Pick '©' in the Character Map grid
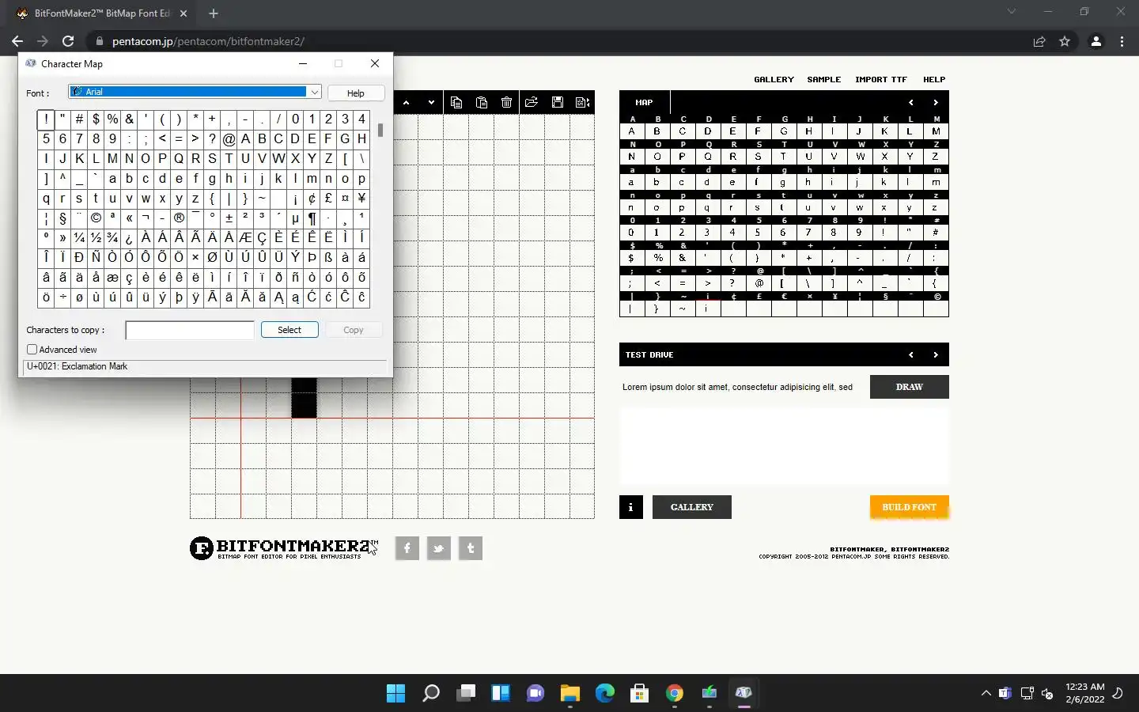The width and height of the screenshot is (1139, 712). [x=96, y=218]
